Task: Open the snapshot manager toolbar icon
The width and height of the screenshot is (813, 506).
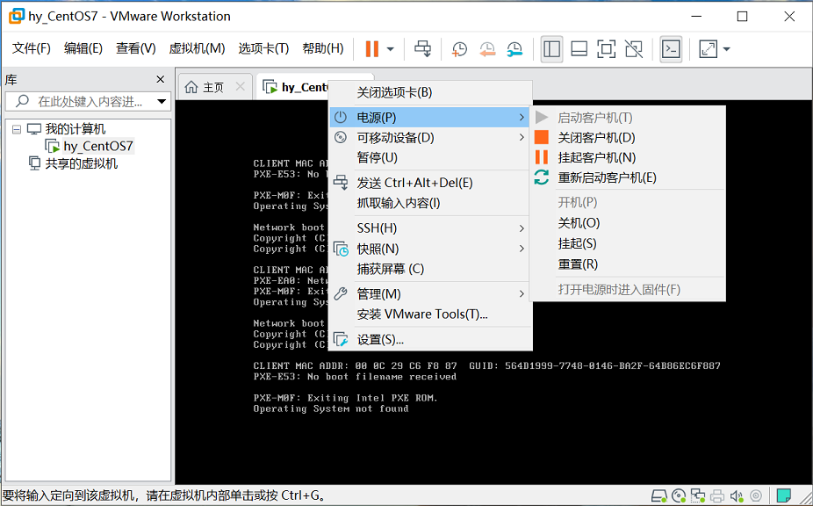Action: [514, 49]
